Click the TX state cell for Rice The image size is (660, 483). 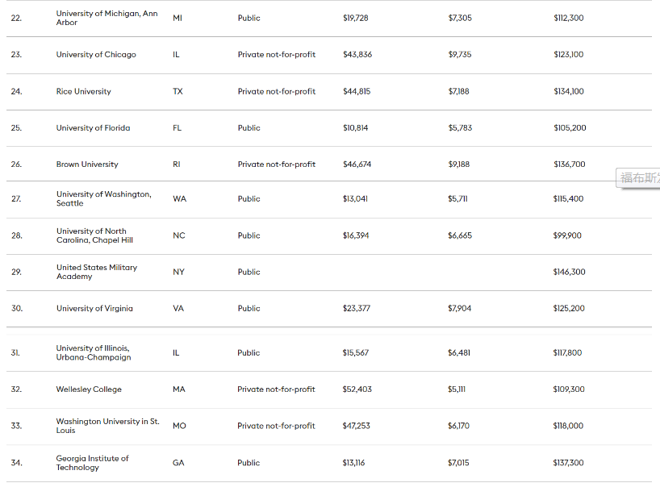click(178, 91)
